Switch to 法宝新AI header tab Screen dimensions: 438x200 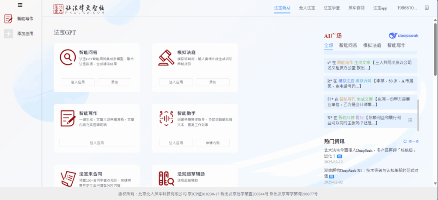[x=282, y=8]
